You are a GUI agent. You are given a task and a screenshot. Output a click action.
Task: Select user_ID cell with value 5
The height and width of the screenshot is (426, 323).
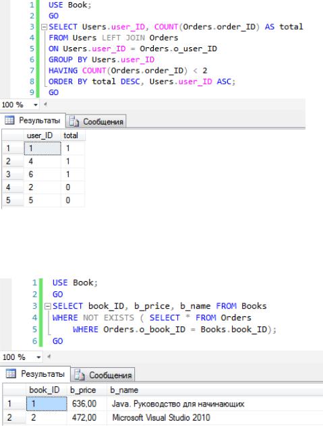pyautogui.click(x=42, y=200)
